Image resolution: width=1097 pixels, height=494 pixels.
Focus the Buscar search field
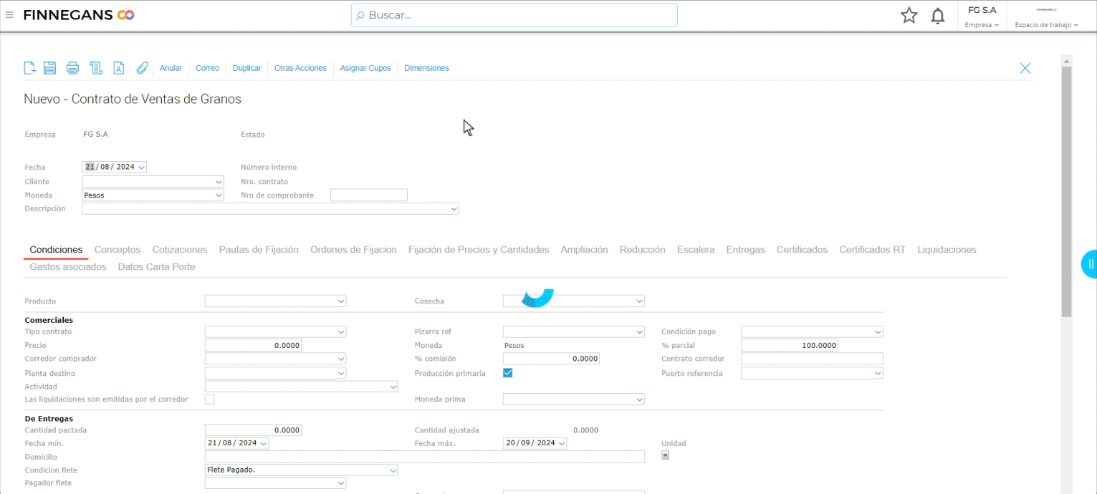pos(514,15)
